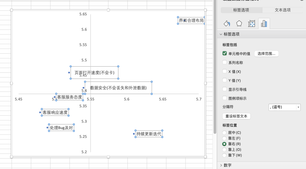Click the 标签包括 heading
This screenshot has width=306, height=169.
230,45
